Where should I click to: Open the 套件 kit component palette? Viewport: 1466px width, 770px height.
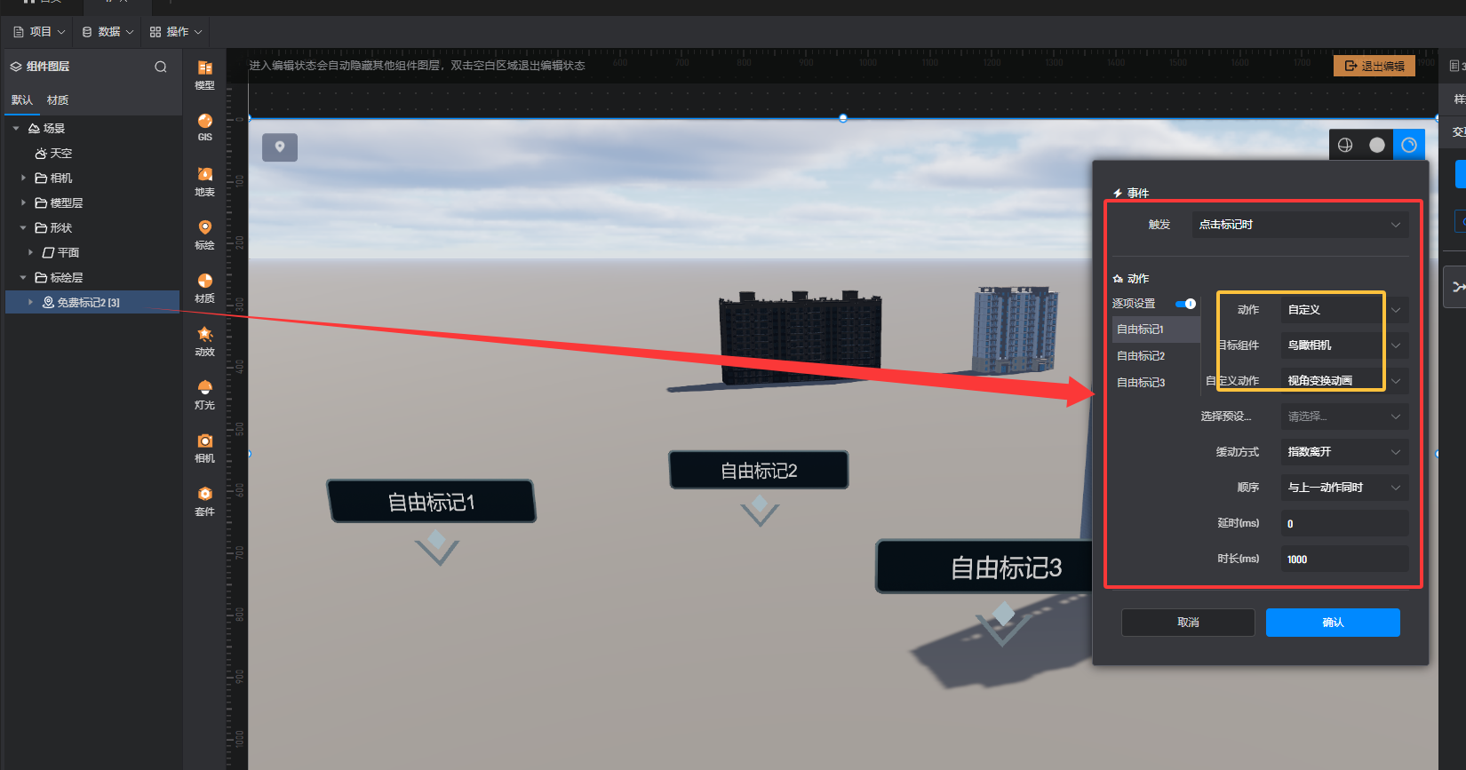(204, 502)
